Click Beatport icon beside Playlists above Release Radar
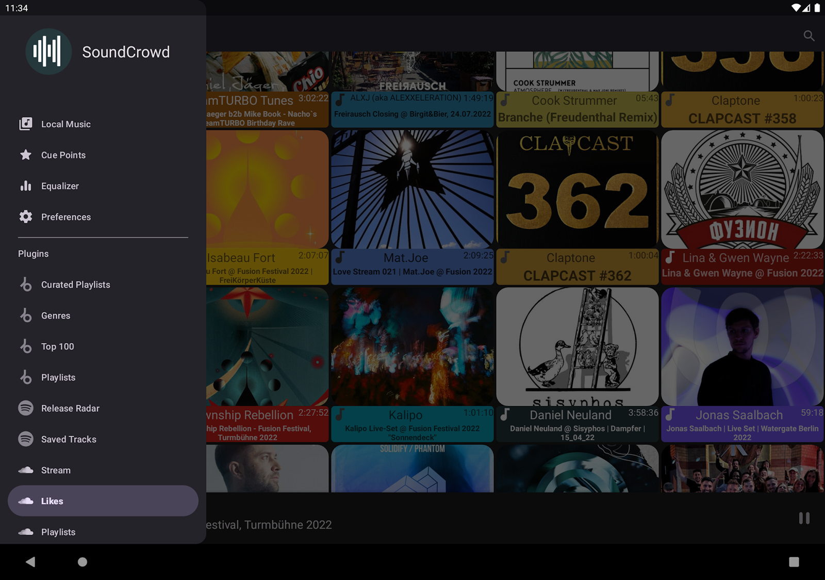Screen dimensions: 825x580 point(26,377)
